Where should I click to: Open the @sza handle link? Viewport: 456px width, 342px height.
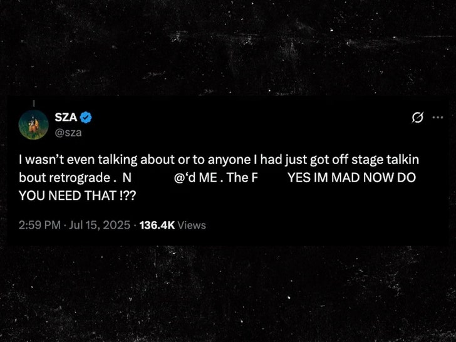point(69,132)
